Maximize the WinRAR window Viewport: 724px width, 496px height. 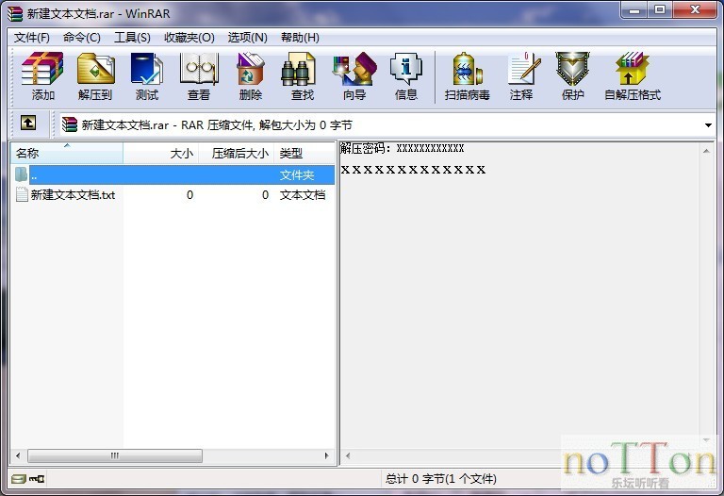659,10
